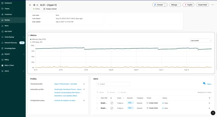Expand the first alert row chevron
The width and height of the screenshot is (217, 117).
pyautogui.click(x=209, y=103)
